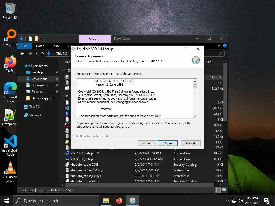
Task: Open File Explorer from taskbar
Action: (x=106, y=201)
